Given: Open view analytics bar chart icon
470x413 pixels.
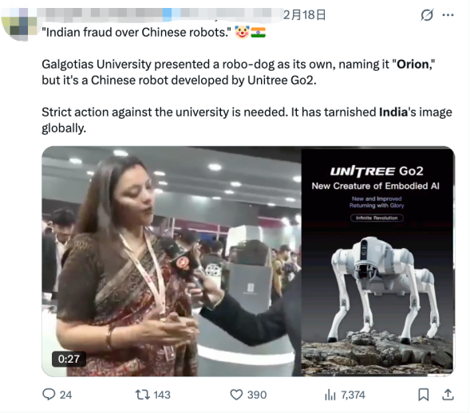Looking at the screenshot, I should point(330,395).
